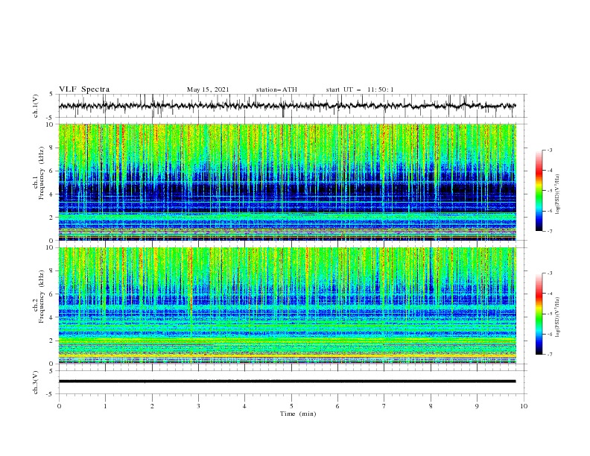Click time axis tick label '9'
The image size is (590, 456).
tap(477, 406)
